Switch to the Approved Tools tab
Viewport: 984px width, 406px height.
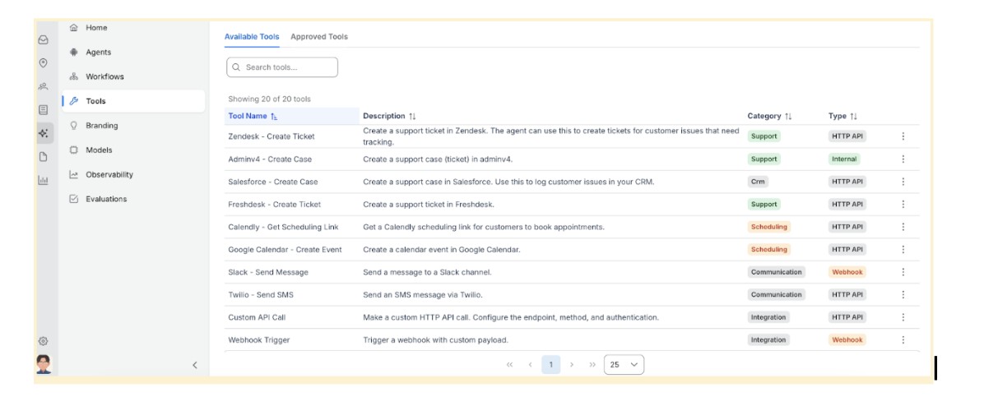point(318,37)
